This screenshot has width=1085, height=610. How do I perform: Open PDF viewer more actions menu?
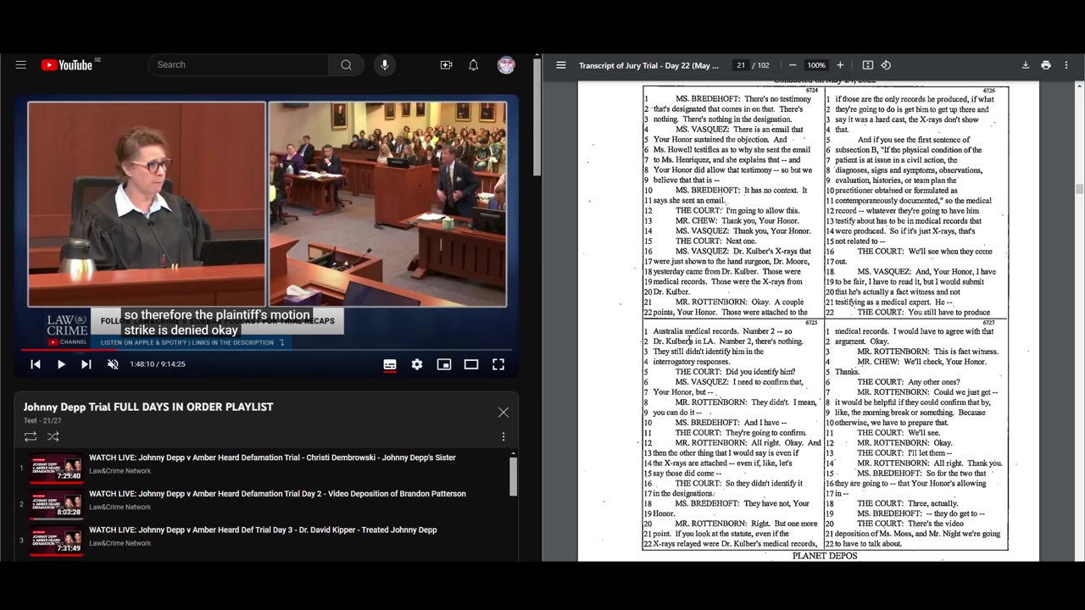point(1066,65)
